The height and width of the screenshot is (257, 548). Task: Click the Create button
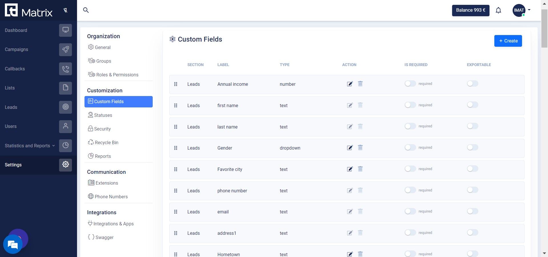508,41
